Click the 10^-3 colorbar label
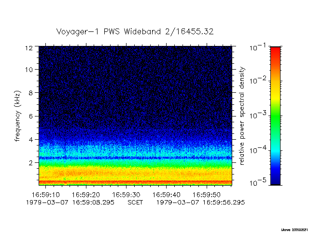This screenshot has height=232, width=309. point(258,115)
